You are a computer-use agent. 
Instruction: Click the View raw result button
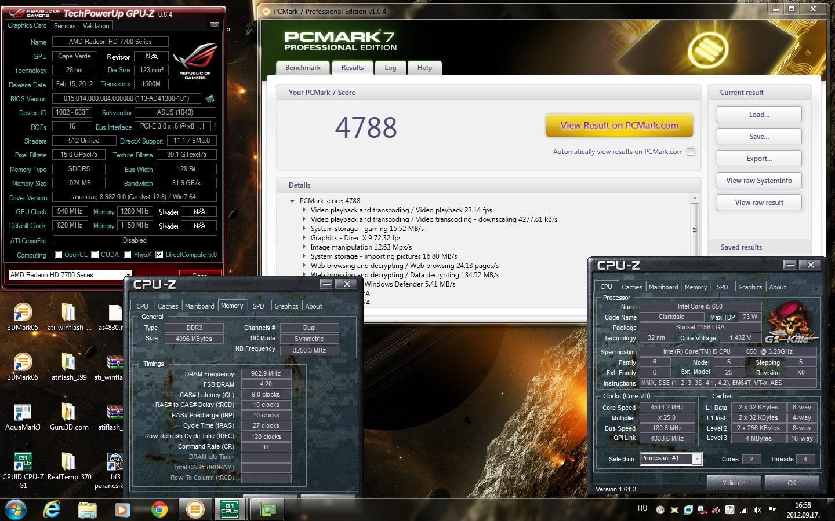[759, 202]
